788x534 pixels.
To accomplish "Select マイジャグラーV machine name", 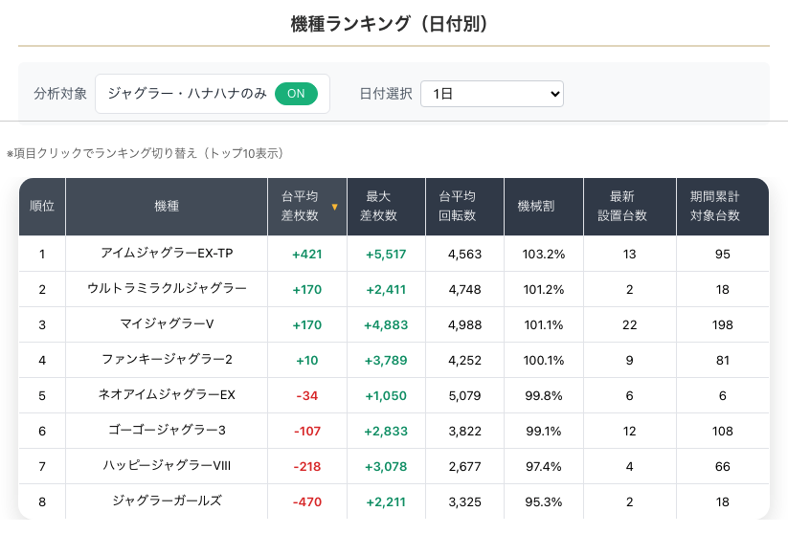I will pyautogui.click(x=167, y=324).
